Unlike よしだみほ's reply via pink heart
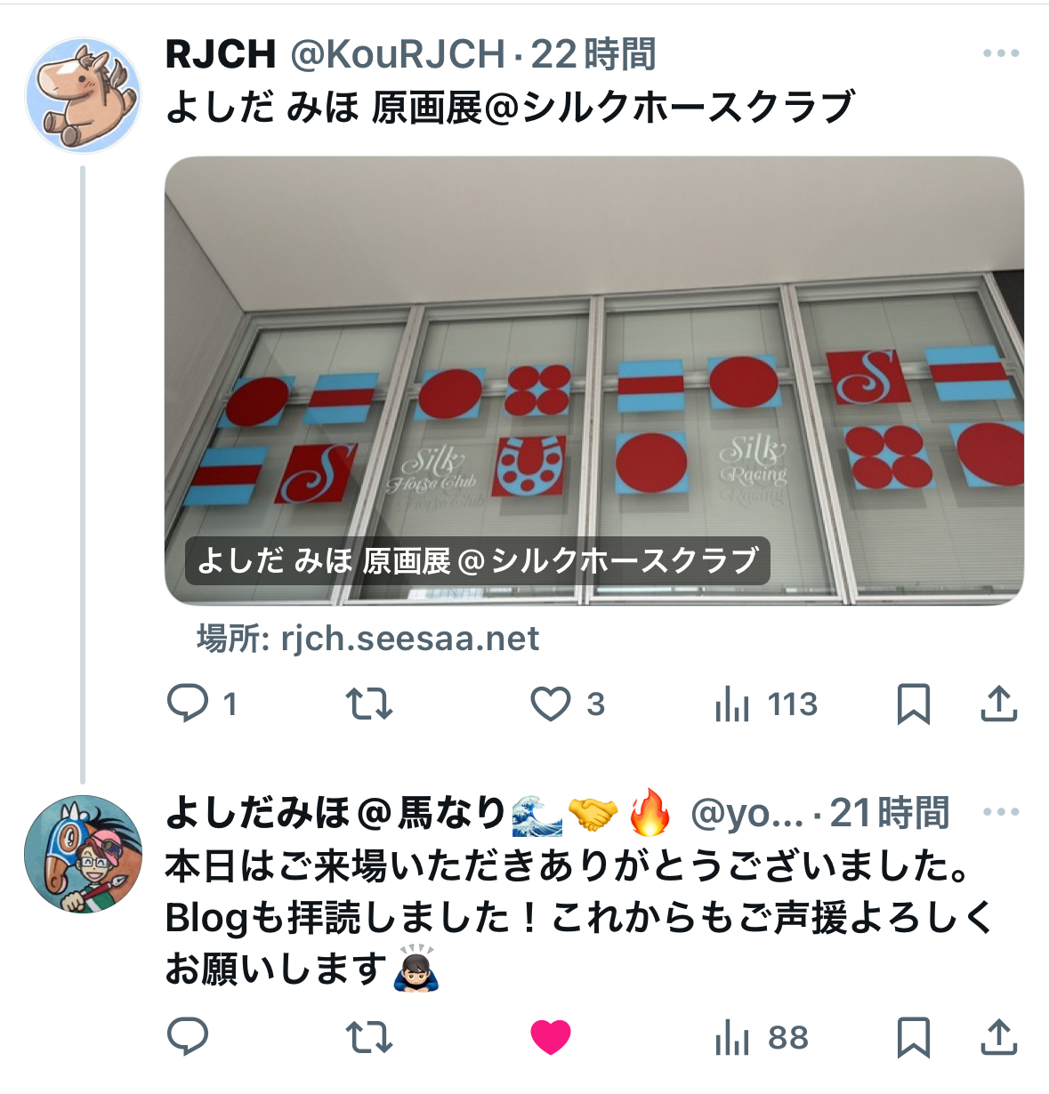 pyautogui.click(x=551, y=1036)
